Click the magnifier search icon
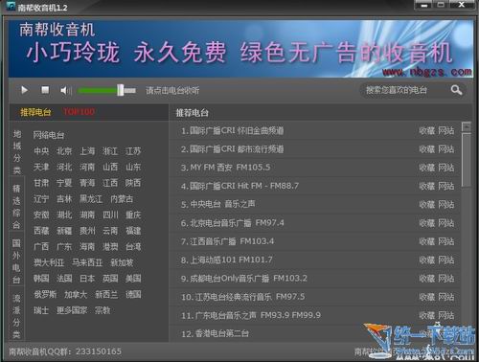This screenshot has height=362, width=479. (x=456, y=90)
